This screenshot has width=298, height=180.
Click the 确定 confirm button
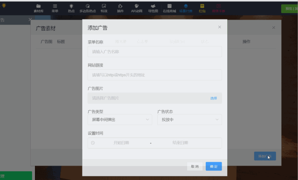tap(214, 167)
